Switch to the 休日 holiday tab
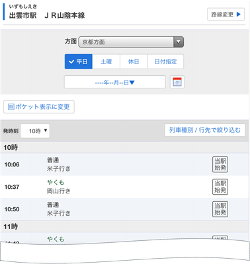Viewport: 250px width, 264px height. coord(134,61)
